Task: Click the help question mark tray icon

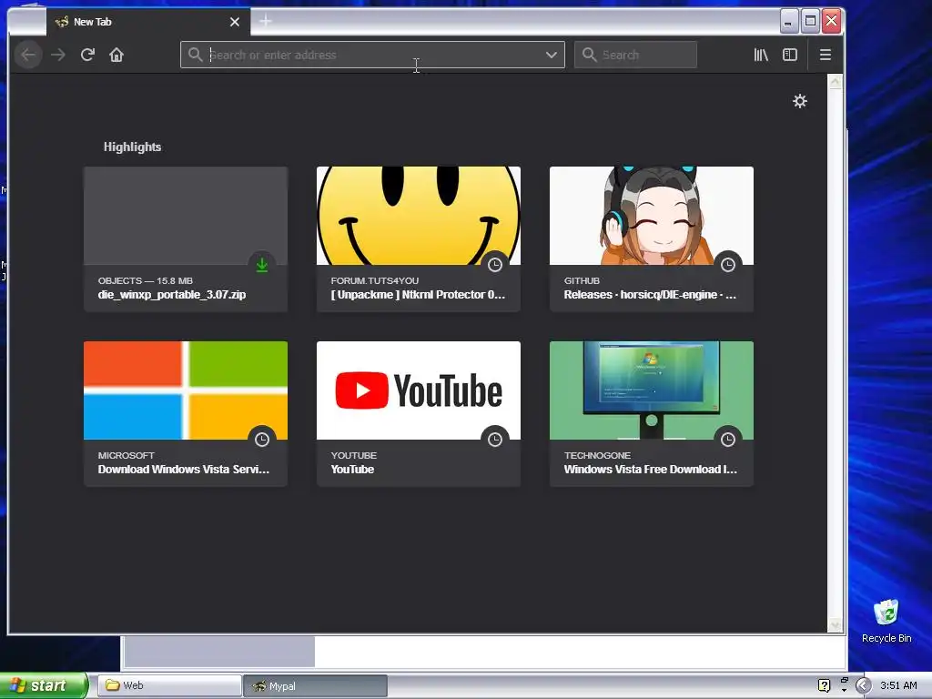Action: tap(824, 685)
